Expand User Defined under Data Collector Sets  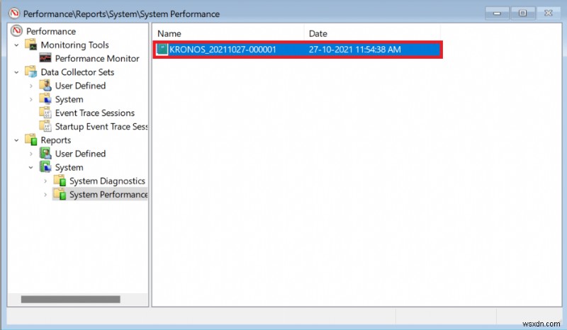tap(31, 86)
